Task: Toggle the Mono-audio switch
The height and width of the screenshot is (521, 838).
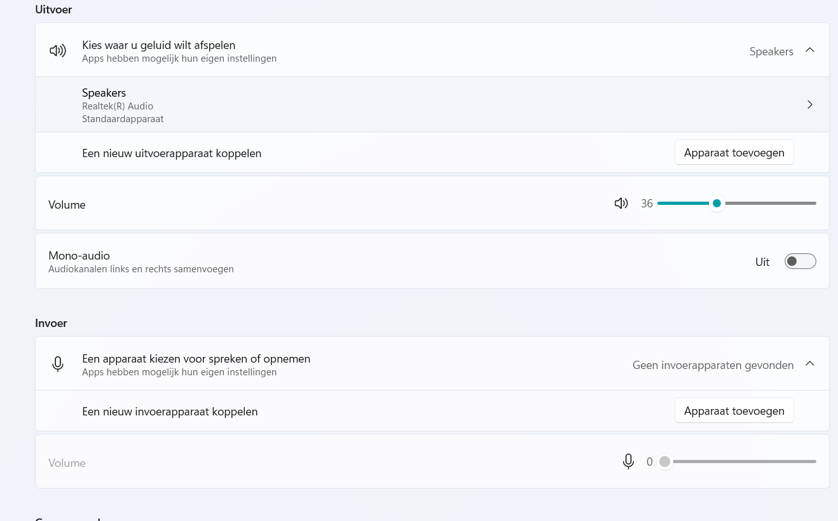Action: [x=800, y=261]
